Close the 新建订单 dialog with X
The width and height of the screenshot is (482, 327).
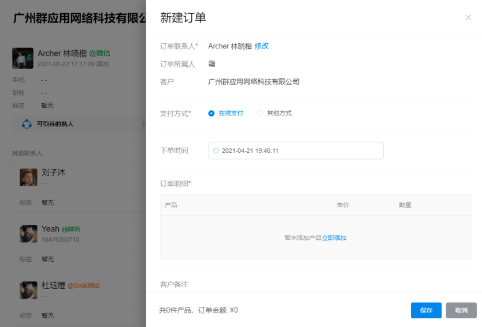point(468,18)
